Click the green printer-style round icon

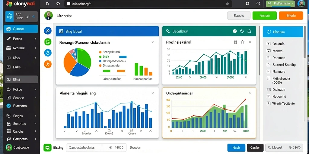(x=48, y=42)
